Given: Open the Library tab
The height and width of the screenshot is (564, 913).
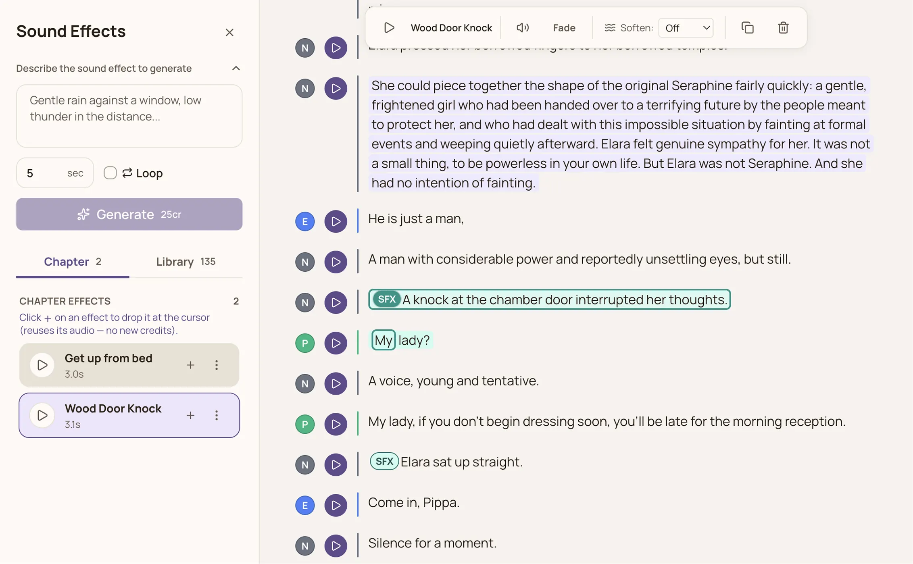Looking at the screenshot, I should (x=186, y=262).
